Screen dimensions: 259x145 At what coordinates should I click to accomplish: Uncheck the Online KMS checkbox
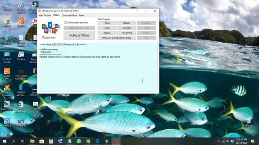click(43, 37)
